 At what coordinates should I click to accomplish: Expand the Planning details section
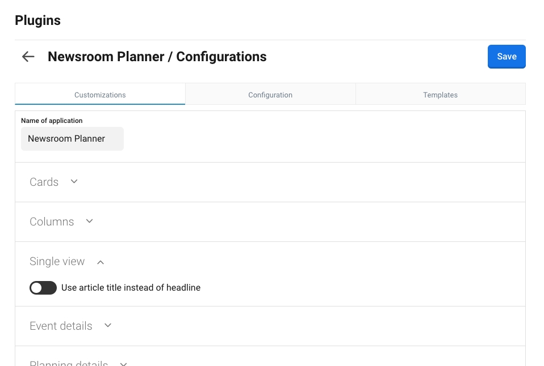(x=69, y=363)
